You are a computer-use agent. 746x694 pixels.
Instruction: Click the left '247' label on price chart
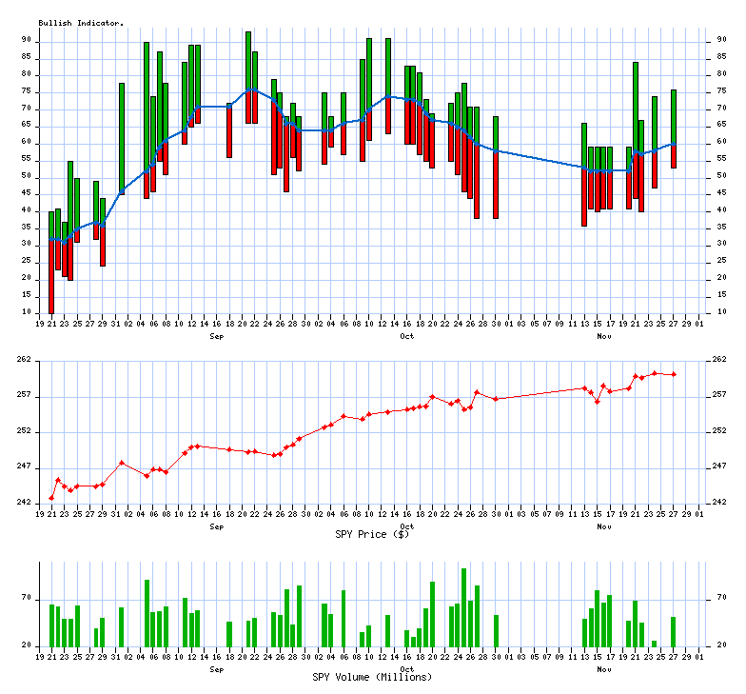tap(25, 467)
